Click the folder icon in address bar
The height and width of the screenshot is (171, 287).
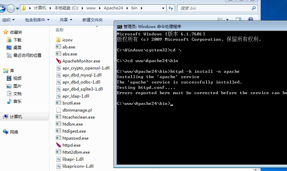(x=23, y=8)
